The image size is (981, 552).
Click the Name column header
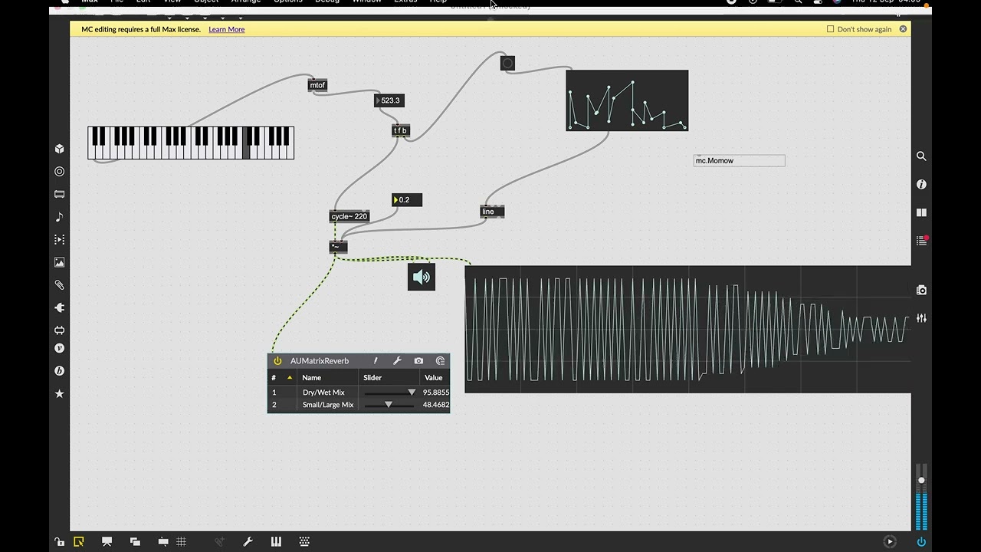tap(311, 377)
